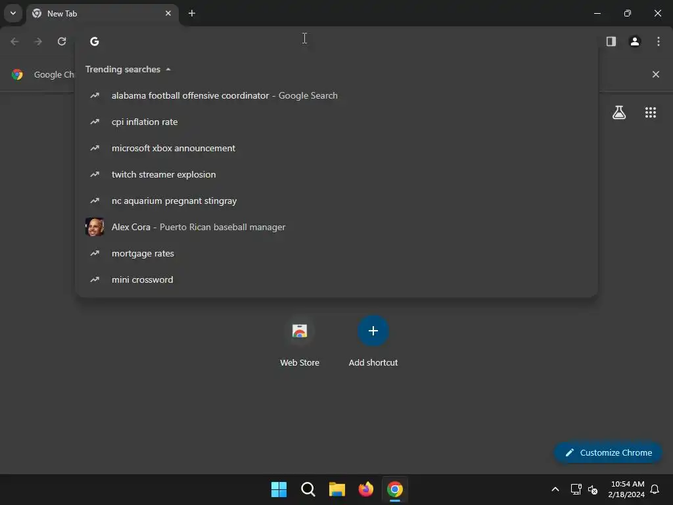
Task: Open the notifications bell
Action: (655, 489)
